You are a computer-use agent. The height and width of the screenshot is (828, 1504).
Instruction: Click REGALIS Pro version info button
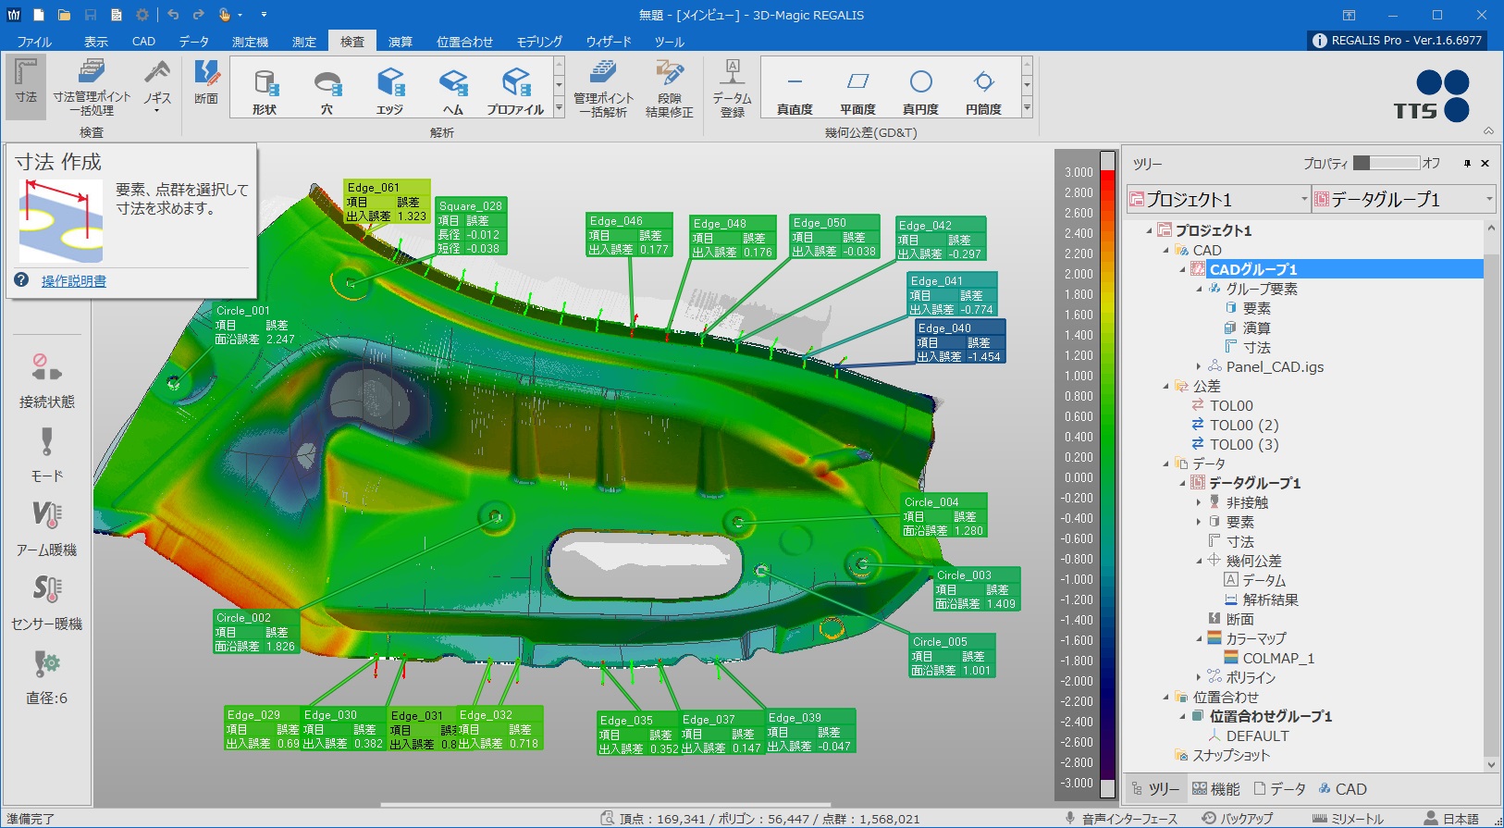point(1398,40)
